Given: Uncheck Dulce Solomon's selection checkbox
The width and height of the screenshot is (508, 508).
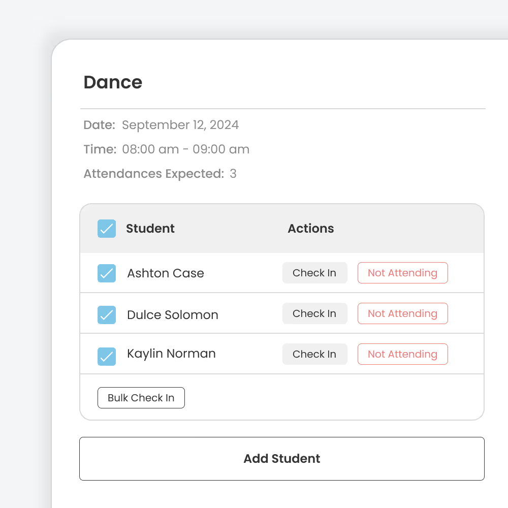Looking at the screenshot, I should (x=106, y=313).
